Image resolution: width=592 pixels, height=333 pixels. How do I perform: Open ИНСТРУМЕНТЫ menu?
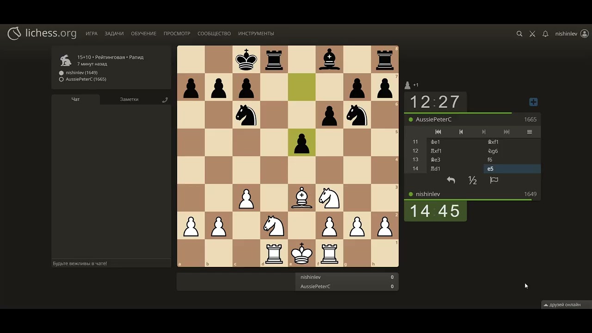click(256, 34)
